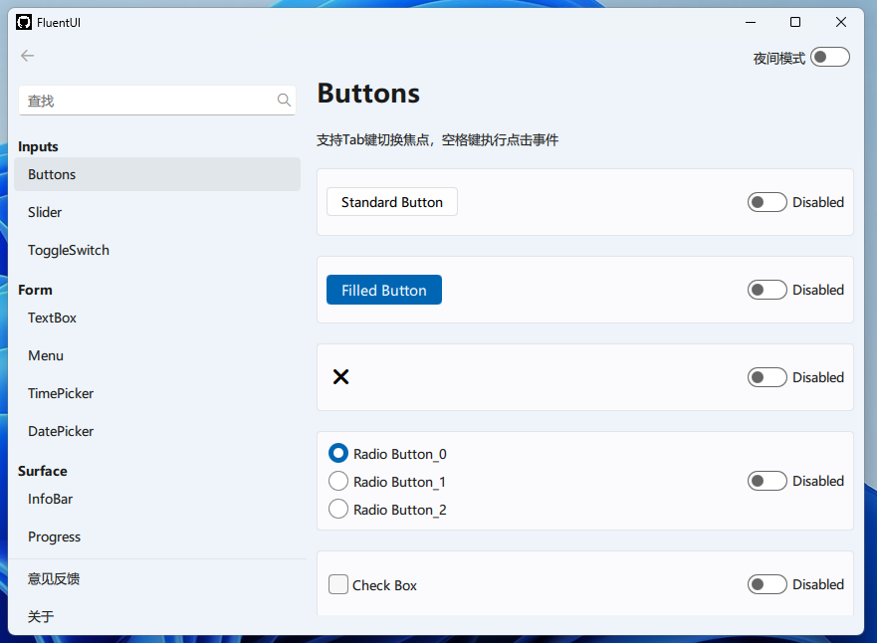
Task: Open the TextBox page
Action: (157, 319)
